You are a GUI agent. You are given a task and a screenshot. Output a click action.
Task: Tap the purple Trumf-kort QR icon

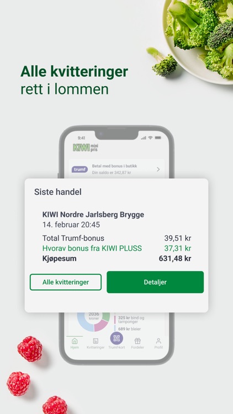[x=116, y=338]
